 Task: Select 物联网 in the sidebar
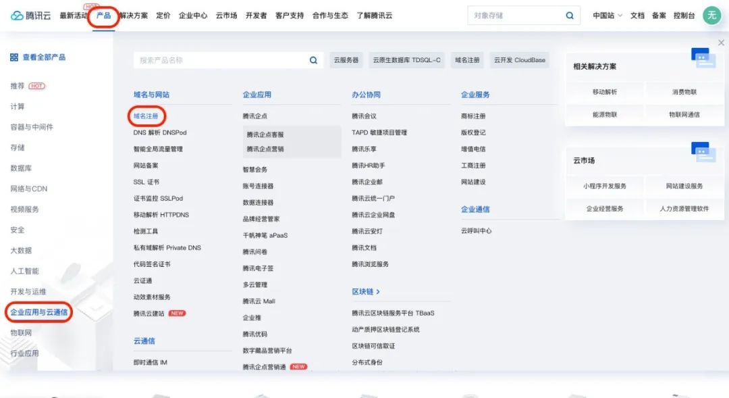pos(21,332)
